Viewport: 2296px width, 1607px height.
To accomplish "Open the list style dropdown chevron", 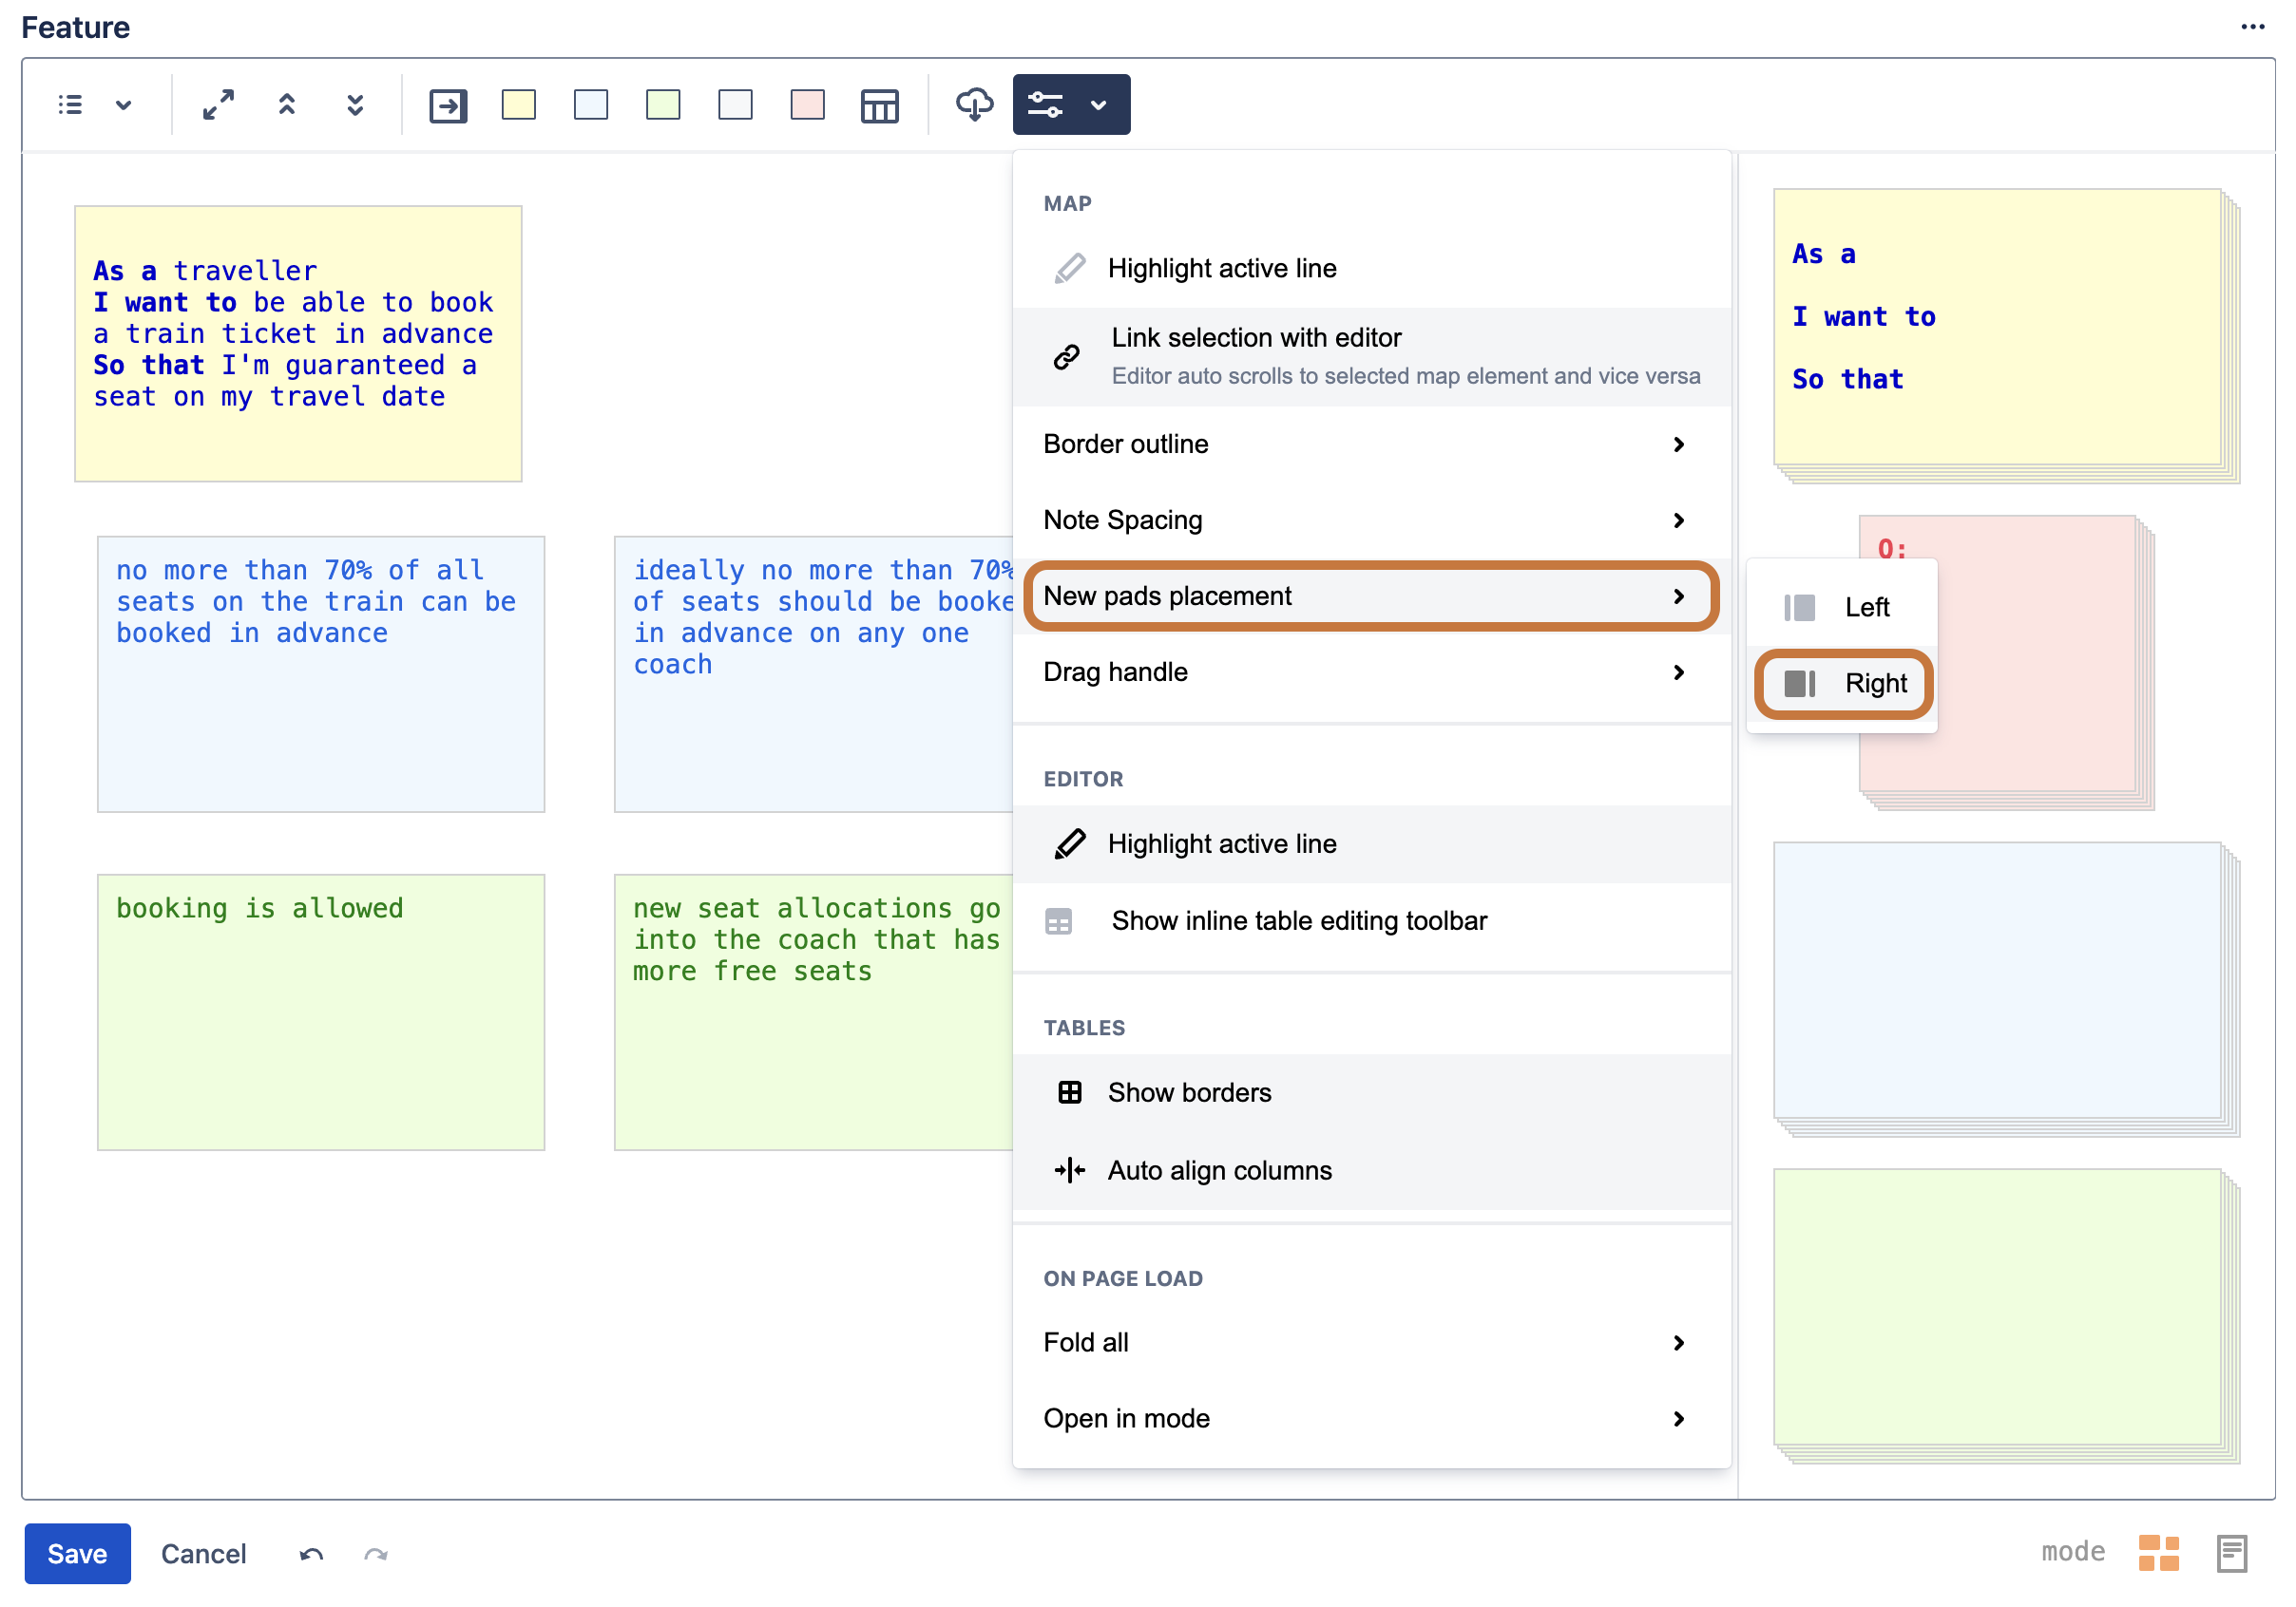I will tap(123, 104).
